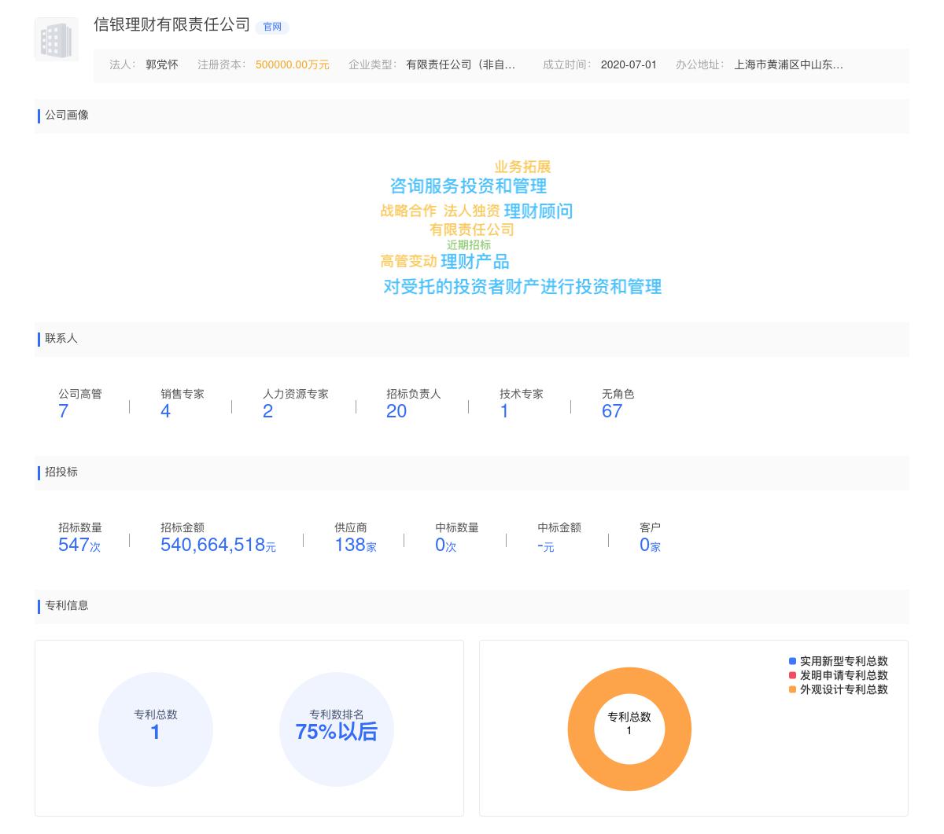Toggle 实用新型专利总数 series in legend
The height and width of the screenshot is (834, 944).
(842, 663)
